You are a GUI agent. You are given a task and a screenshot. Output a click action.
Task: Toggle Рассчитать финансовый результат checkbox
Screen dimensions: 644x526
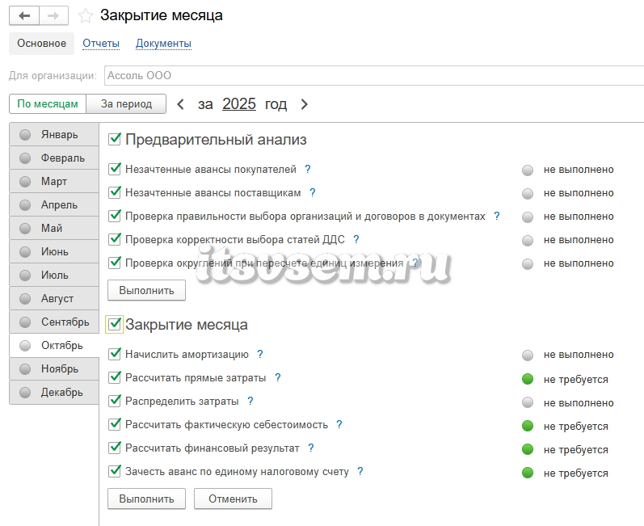(x=115, y=447)
